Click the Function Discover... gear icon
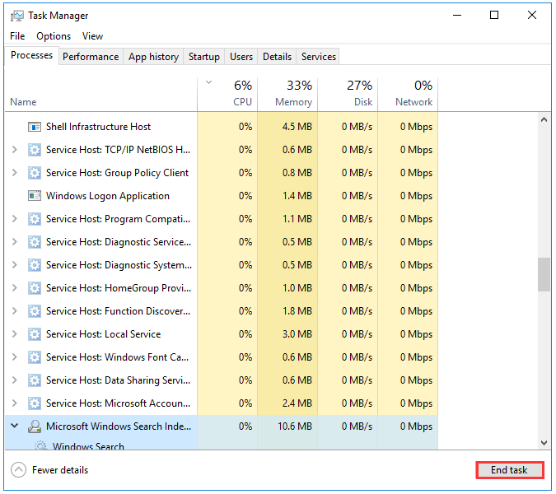Screen dimensions: 556x494 point(35,311)
